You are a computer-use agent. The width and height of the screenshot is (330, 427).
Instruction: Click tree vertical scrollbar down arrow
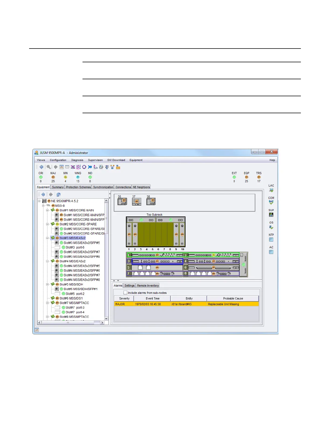click(106, 318)
